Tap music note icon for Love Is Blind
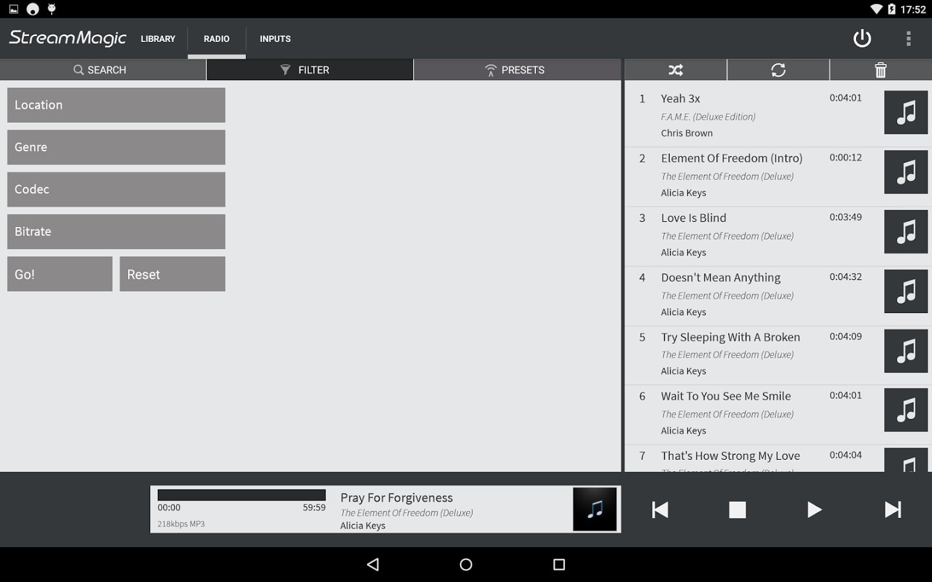This screenshot has height=582, width=932. [906, 232]
